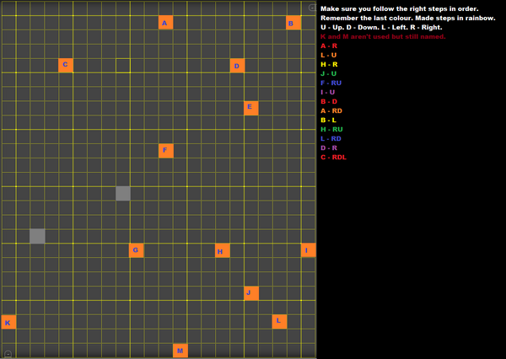Click the orange tile labeled A
Viewport: 506px width, 359px height.
click(x=165, y=23)
